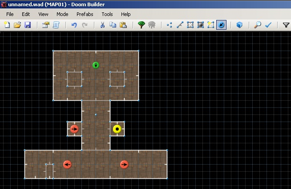Select the green player start thing
This screenshot has height=189, width=291.
(x=96, y=65)
